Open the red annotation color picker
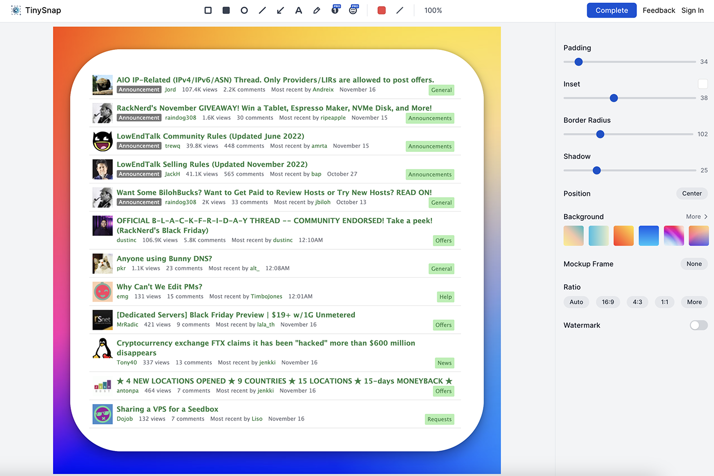 click(x=381, y=10)
